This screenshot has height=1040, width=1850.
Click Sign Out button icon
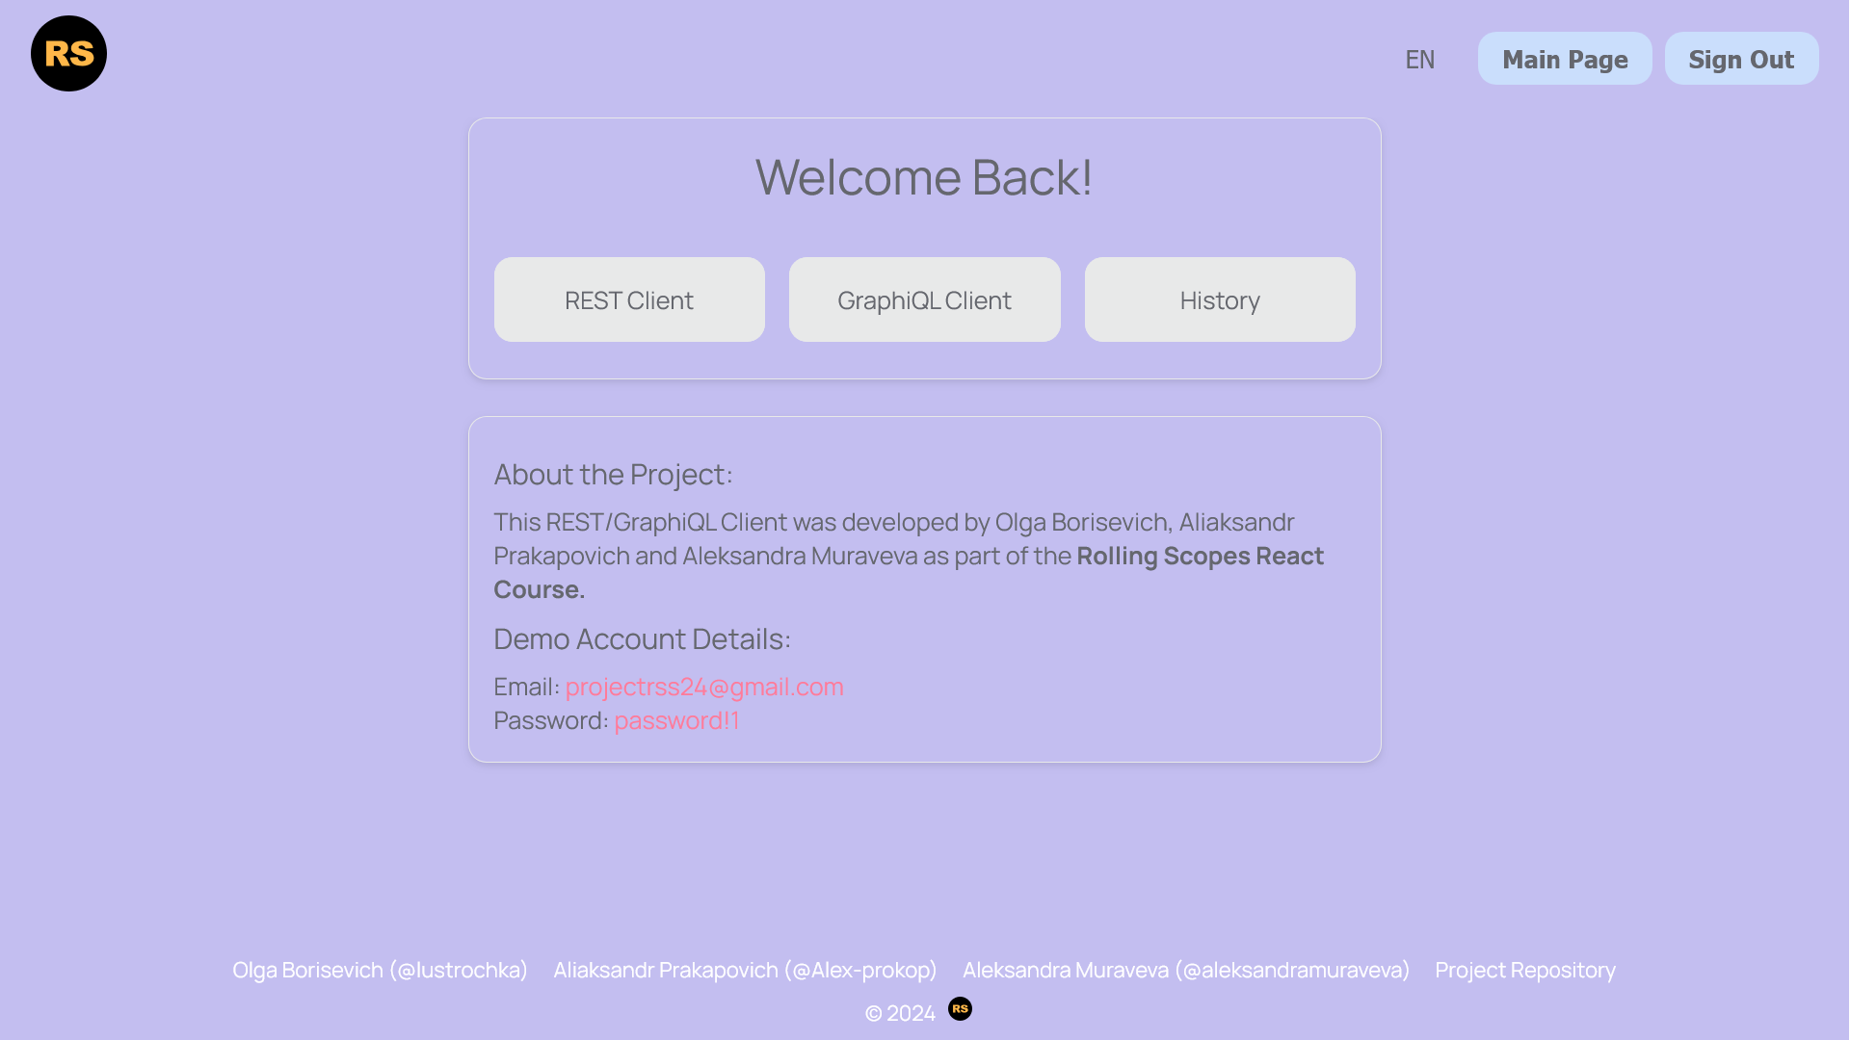[1742, 59]
